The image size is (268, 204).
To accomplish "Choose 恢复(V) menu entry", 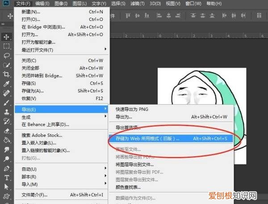I will [62, 98].
